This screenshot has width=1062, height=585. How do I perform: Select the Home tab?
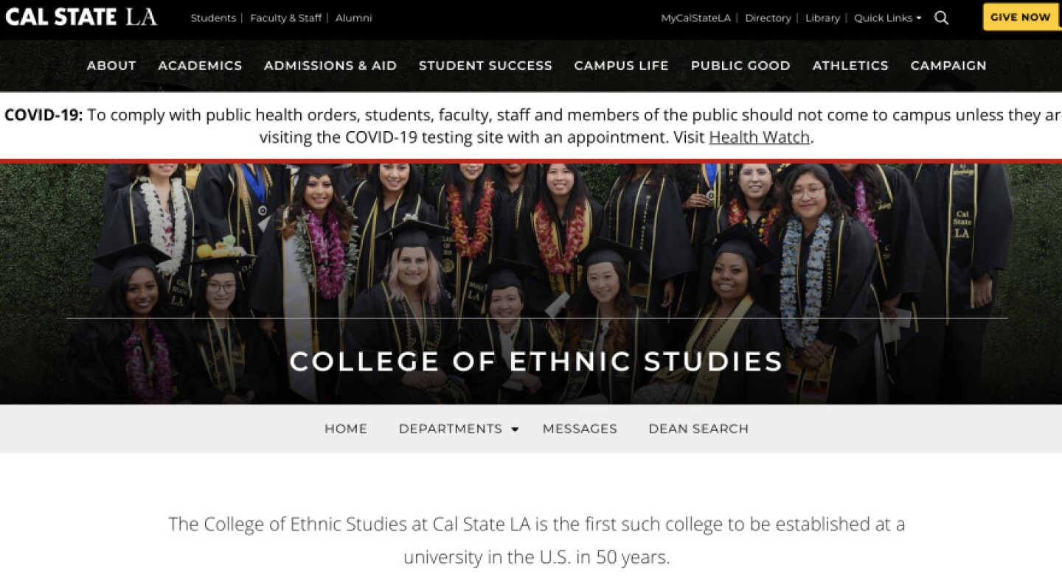coord(346,429)
